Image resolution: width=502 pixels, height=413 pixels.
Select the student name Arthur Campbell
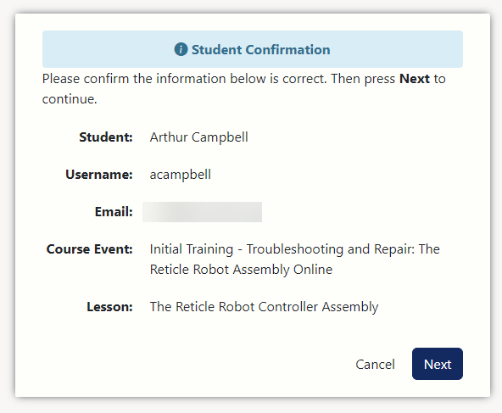click(198, 137)
